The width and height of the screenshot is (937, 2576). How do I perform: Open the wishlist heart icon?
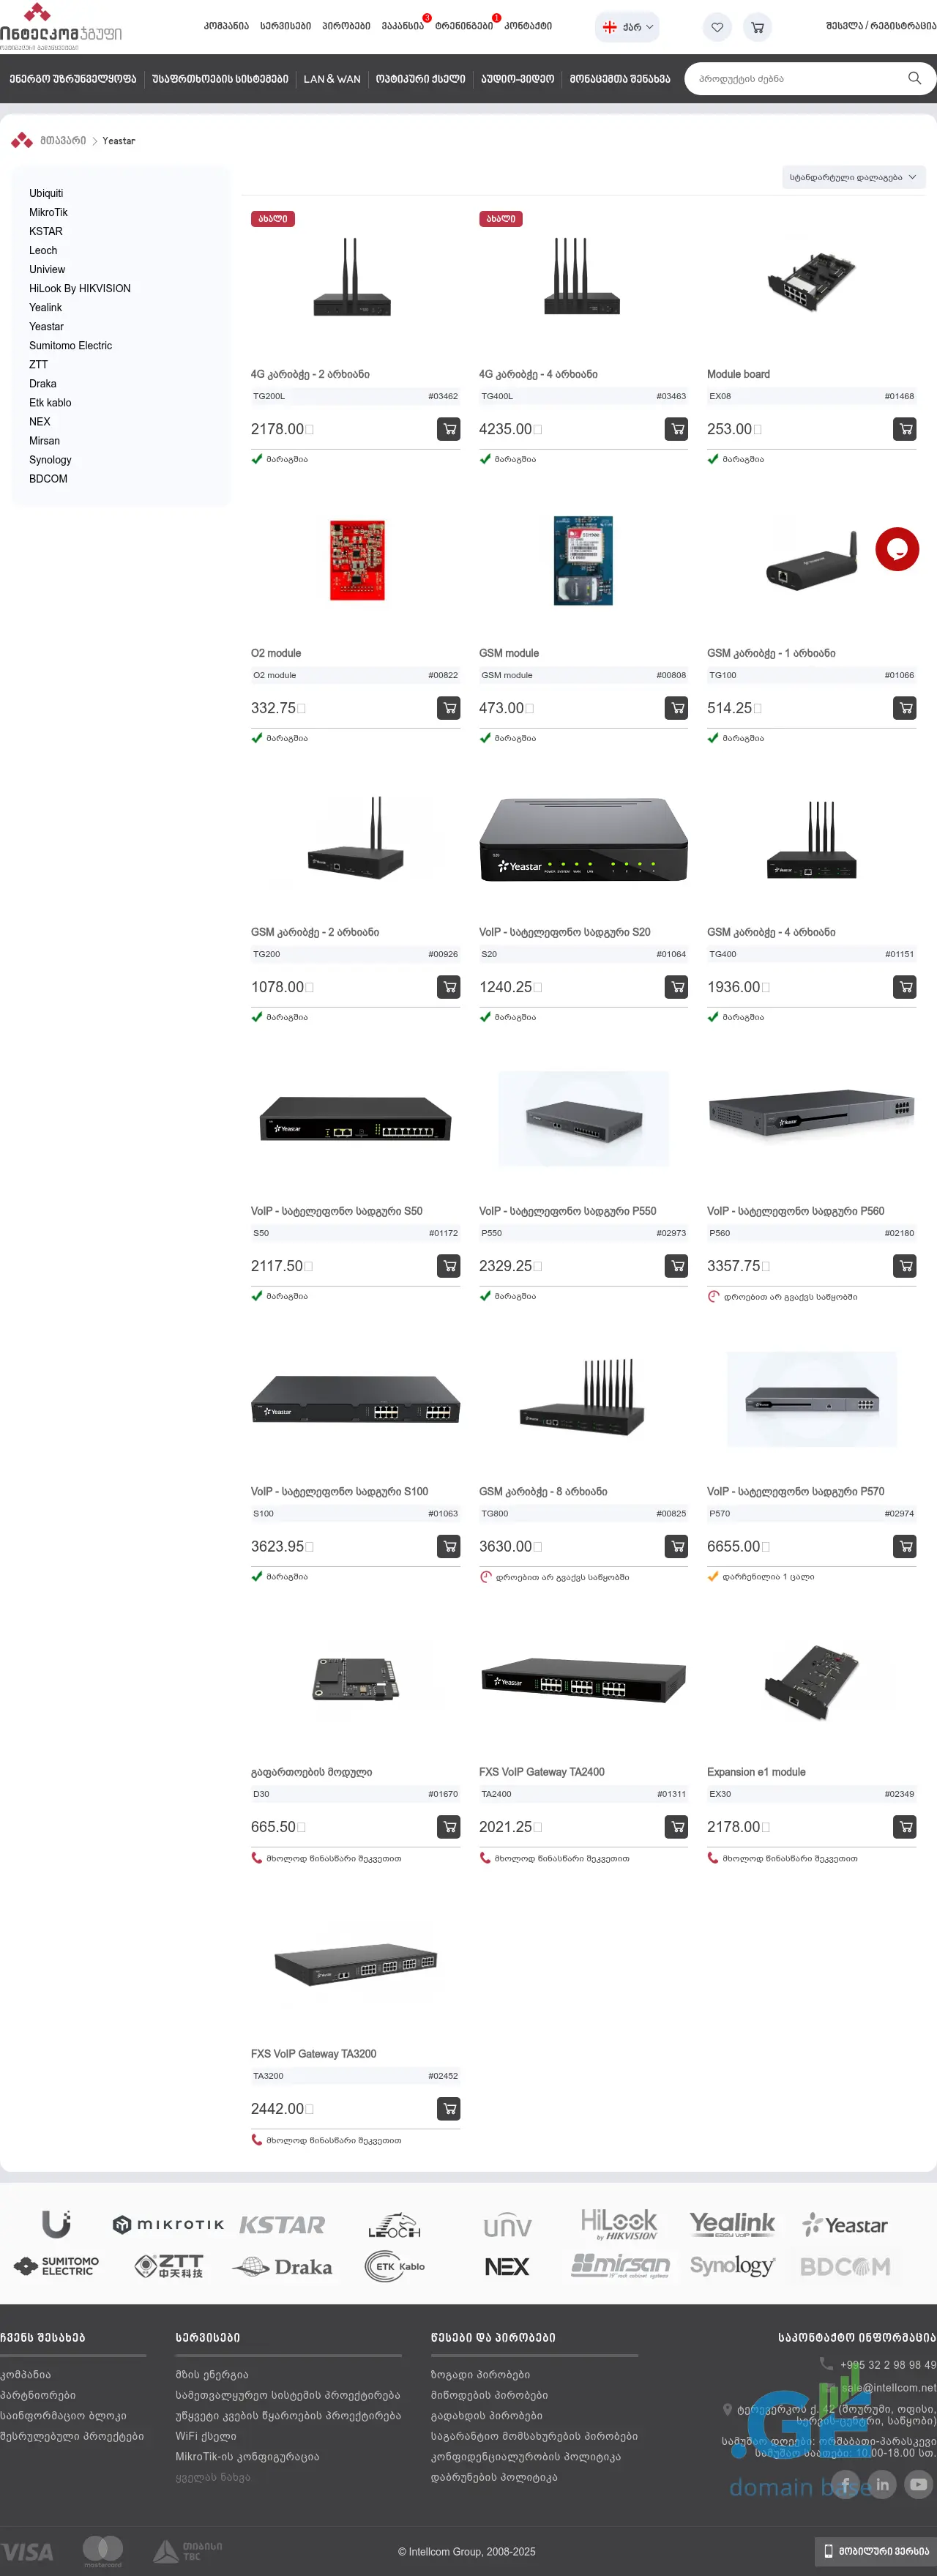pyautogui.click(x=717, y=27)
